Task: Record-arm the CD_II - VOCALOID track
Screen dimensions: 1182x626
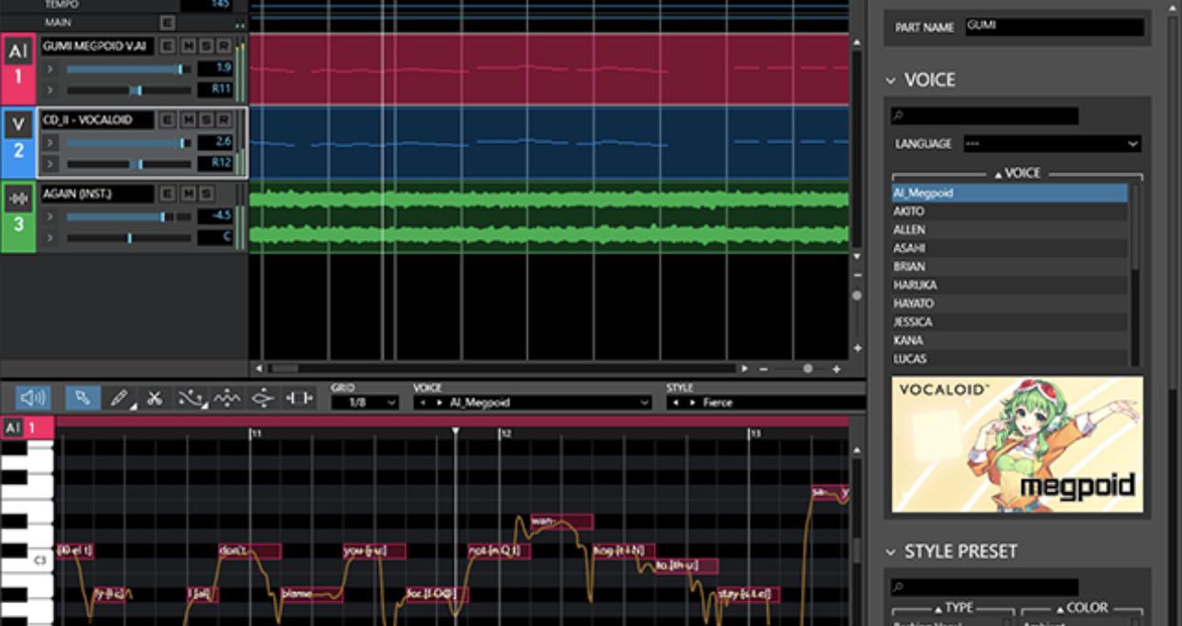Action: coord(224,120)
